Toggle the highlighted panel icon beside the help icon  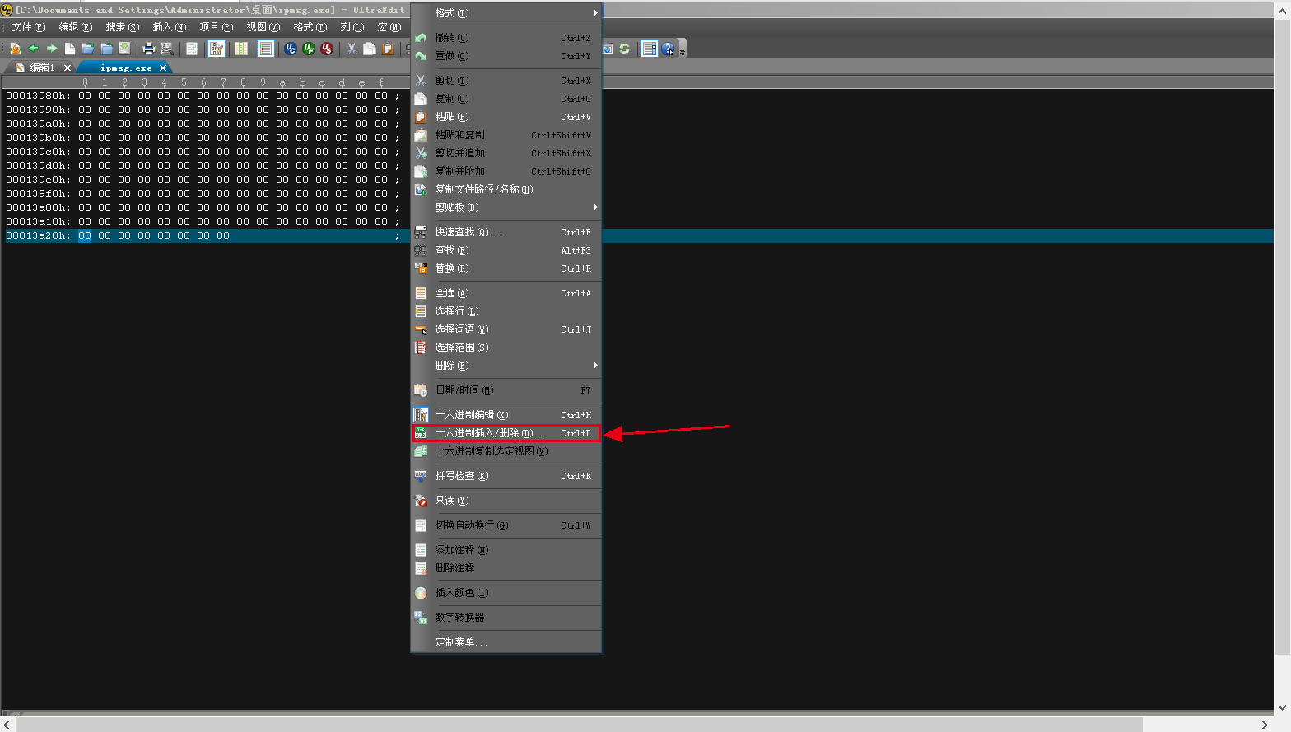pyautogui.click(x=650, y=49)
